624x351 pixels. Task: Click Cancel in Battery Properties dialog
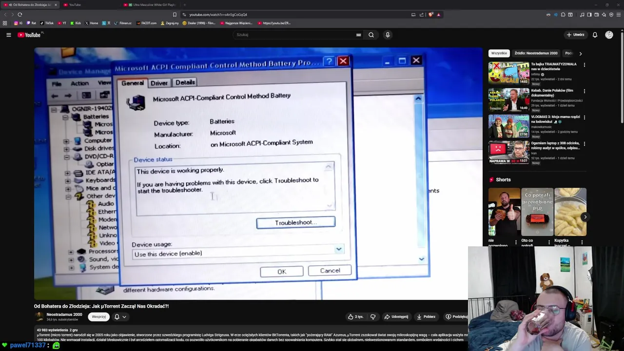point(330,271)
